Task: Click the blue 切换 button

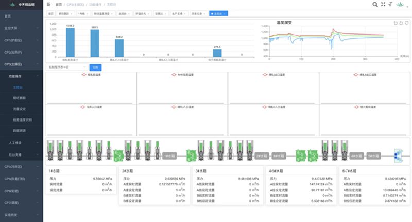Action: (x=95, y=67)
